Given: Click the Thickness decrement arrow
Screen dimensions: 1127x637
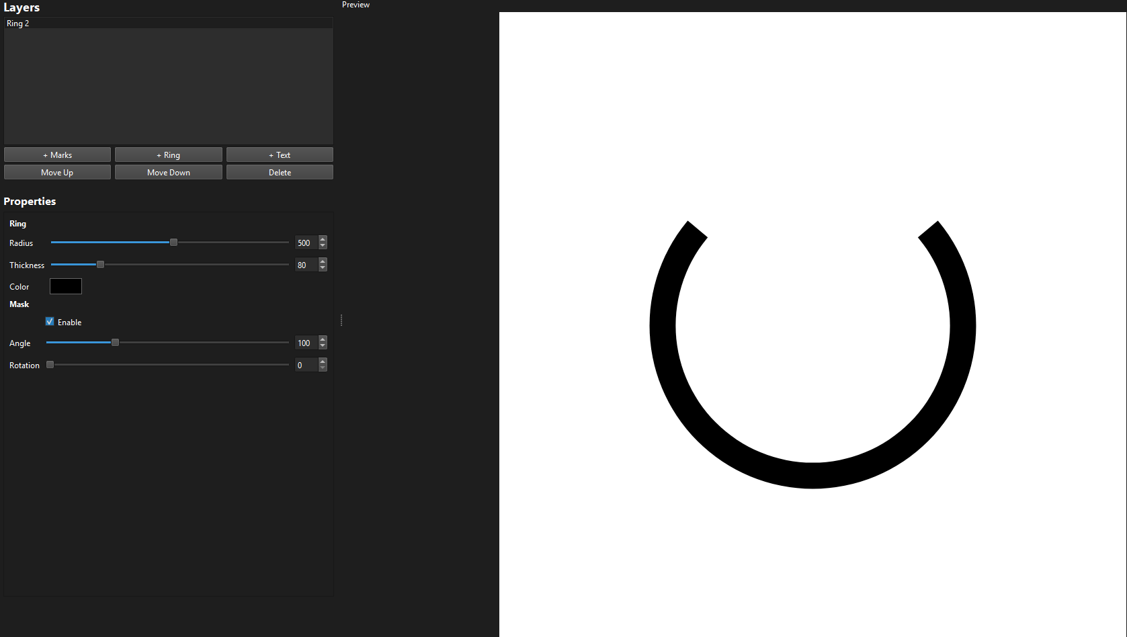Looking at the screenshot, I should click(323, 267).
